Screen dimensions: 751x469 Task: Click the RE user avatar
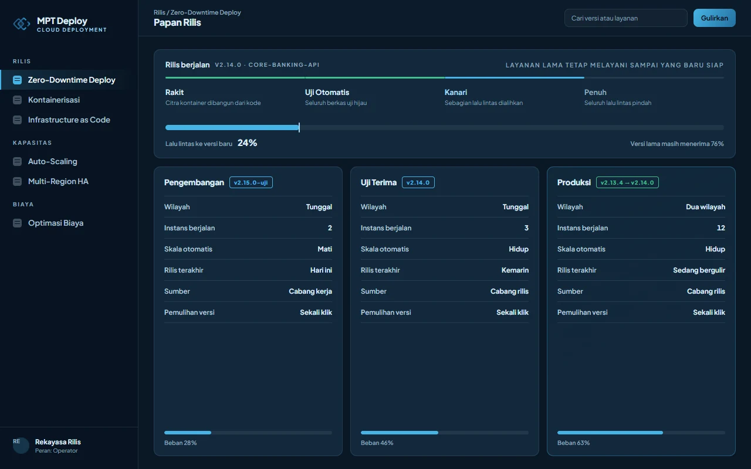point(21,446)
